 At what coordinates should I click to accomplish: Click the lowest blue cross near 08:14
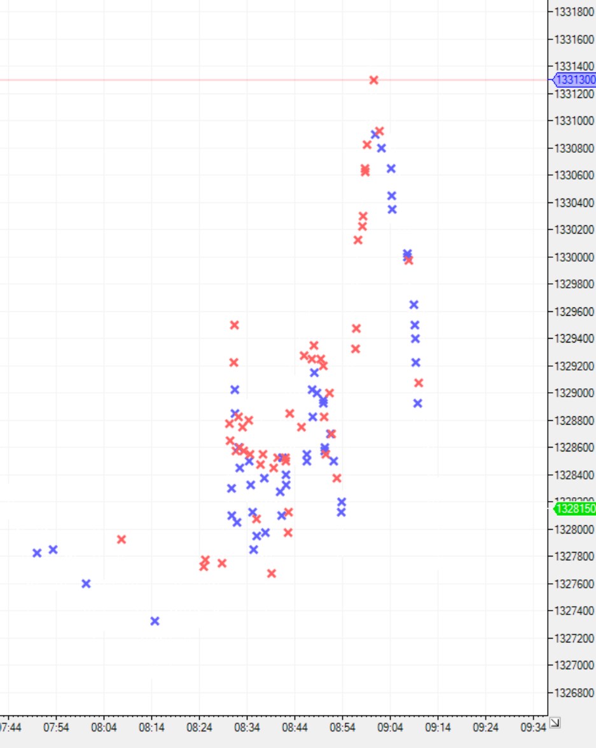pyautogui.click(x=155, y=621)
